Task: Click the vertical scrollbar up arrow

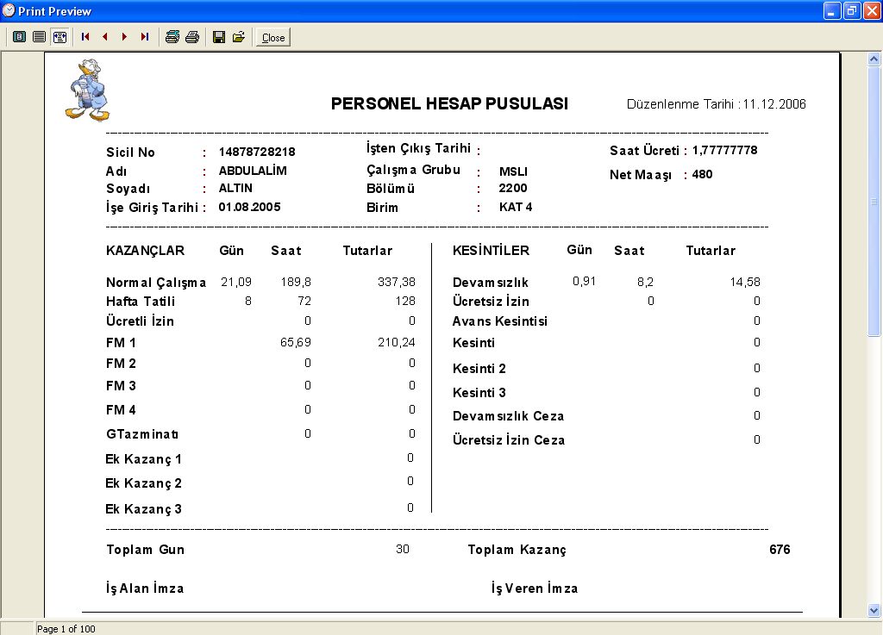Action: point(874,59)
